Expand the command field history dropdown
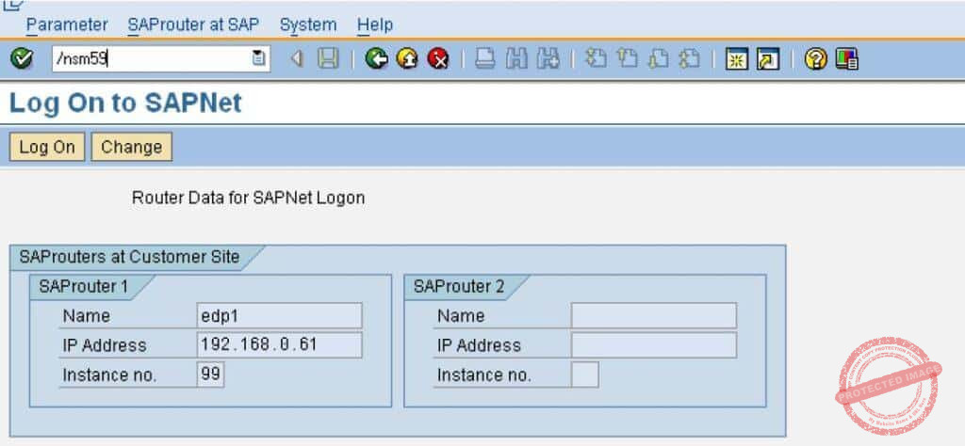 point(258,59)
